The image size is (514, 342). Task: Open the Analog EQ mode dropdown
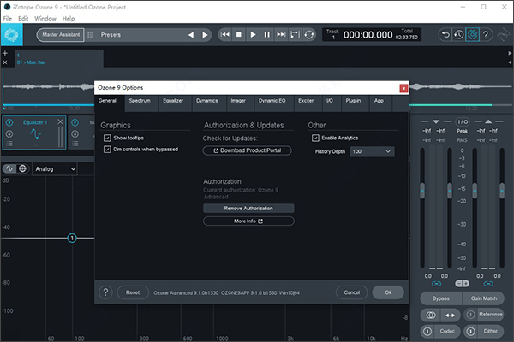(x=54, y=169)
